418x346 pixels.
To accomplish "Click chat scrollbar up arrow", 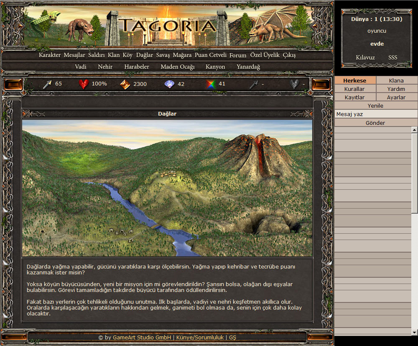I will (414, 130).
